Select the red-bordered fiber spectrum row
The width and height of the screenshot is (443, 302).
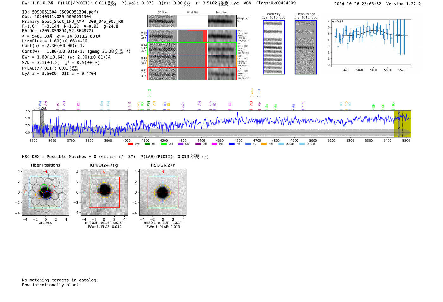pos(192,74)
